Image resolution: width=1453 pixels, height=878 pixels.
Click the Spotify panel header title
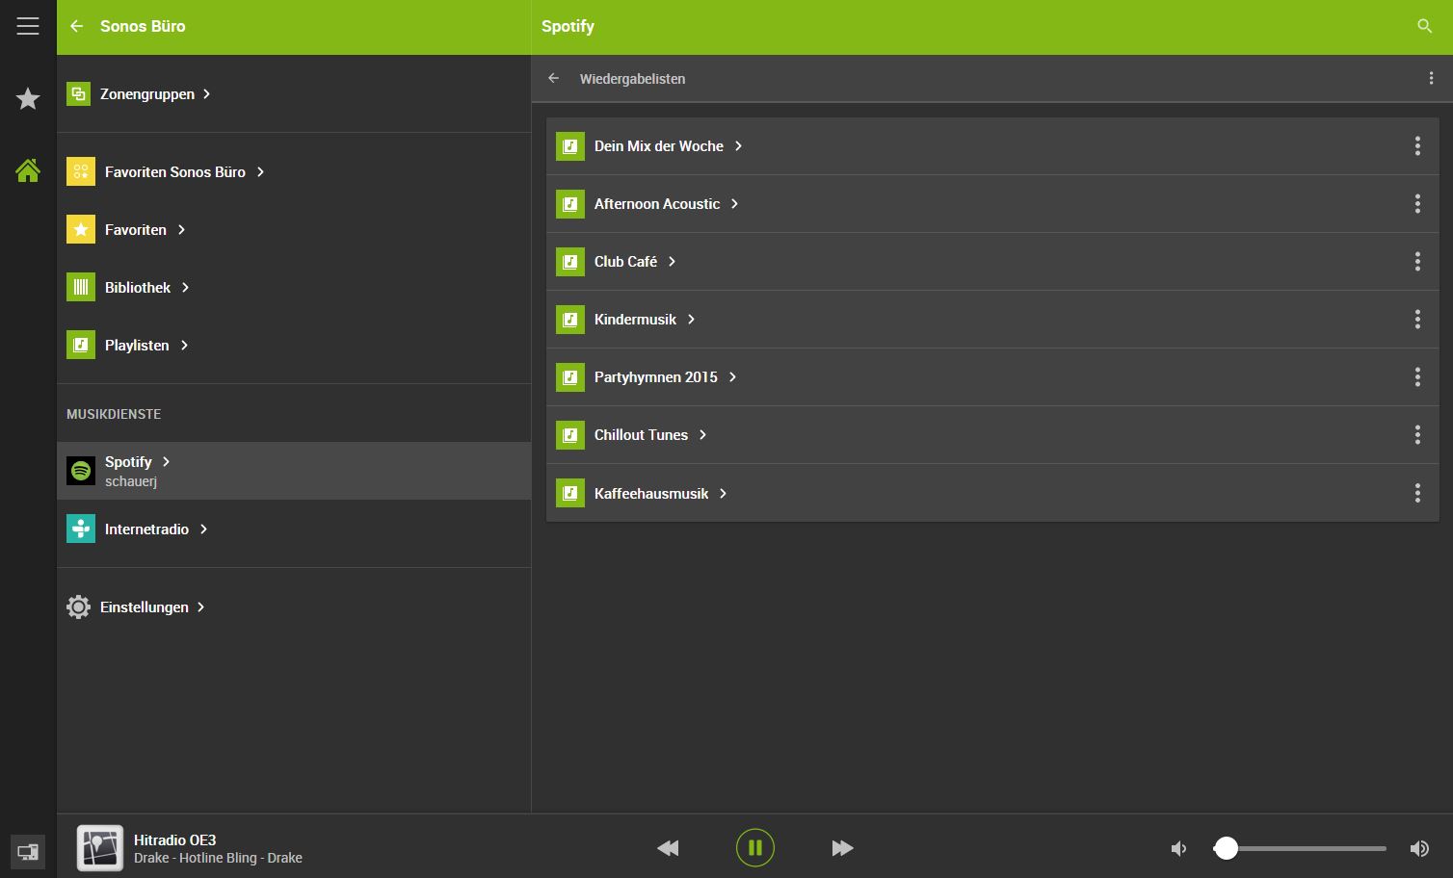[568, 26]
